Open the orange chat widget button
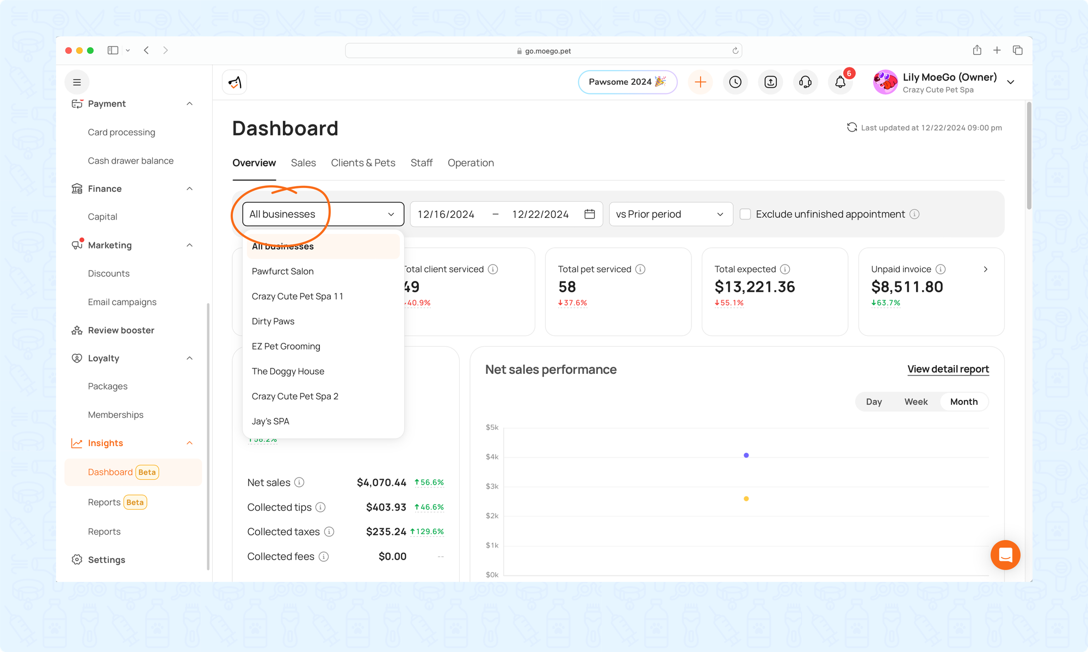Image resolution: width=1088 pixels, height=652 pixels. pos(1005,555)
